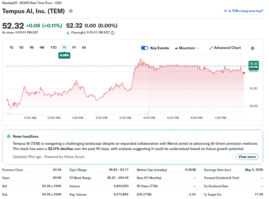Image resolution: width=269 pixels, height=199 pixels.
Task: Add TEM to watchlist with star icon
Action: click(x=71, y=11)
